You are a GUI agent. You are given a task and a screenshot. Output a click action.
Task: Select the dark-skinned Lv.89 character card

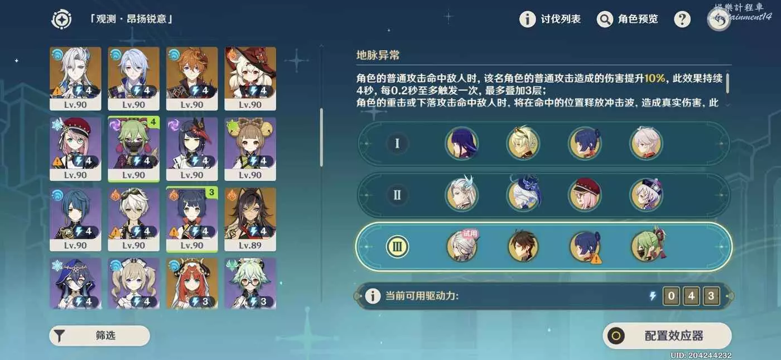(x=250, y=219)
